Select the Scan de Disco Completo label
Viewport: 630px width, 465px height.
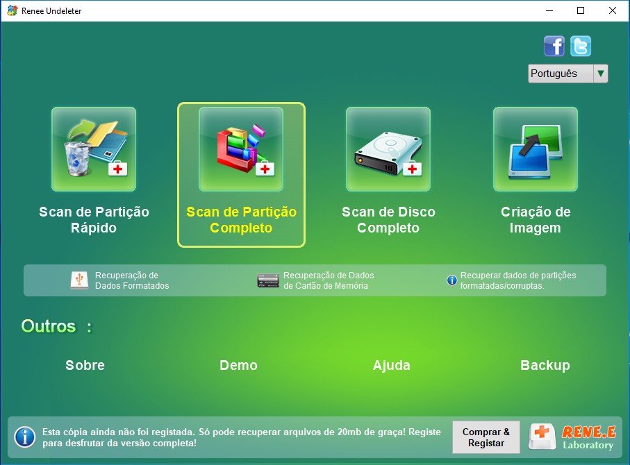[x=388, y=219]
